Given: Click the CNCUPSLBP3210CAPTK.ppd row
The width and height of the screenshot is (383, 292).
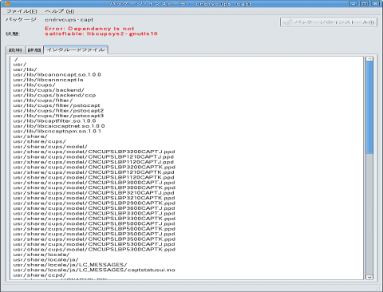Looking at the screenshot, I should [94, 198].
